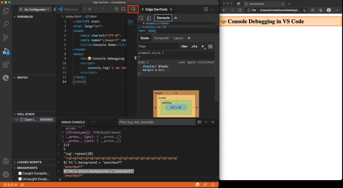Open the Source Control view

[x=6, y=37]
